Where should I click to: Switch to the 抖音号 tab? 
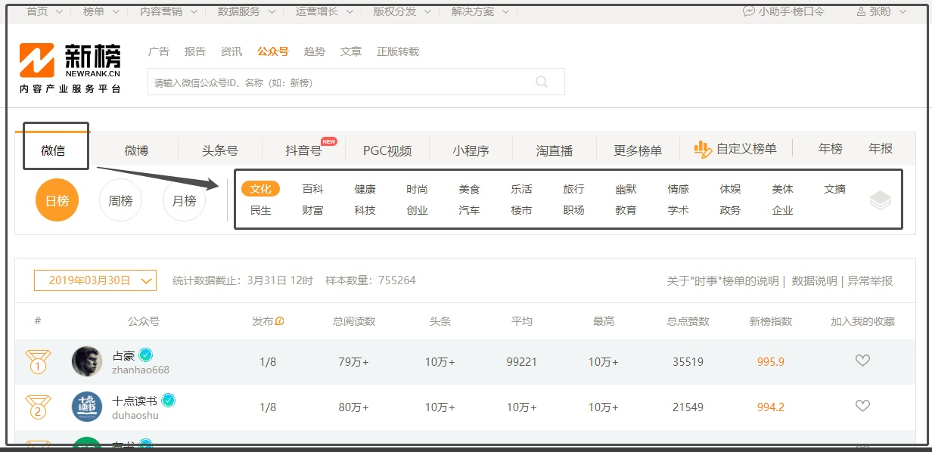point(303,150)
